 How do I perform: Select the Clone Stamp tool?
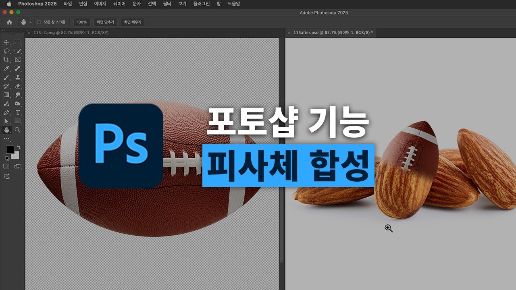coord(18,77)
